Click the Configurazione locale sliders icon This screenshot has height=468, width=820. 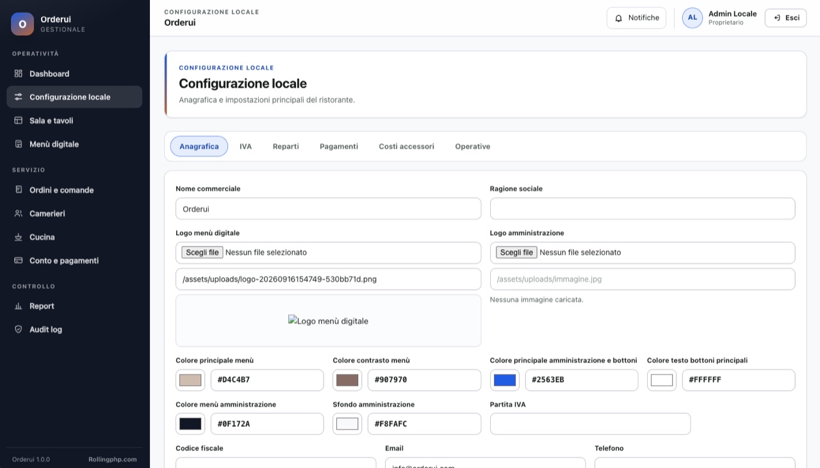[x=18, y=97]
